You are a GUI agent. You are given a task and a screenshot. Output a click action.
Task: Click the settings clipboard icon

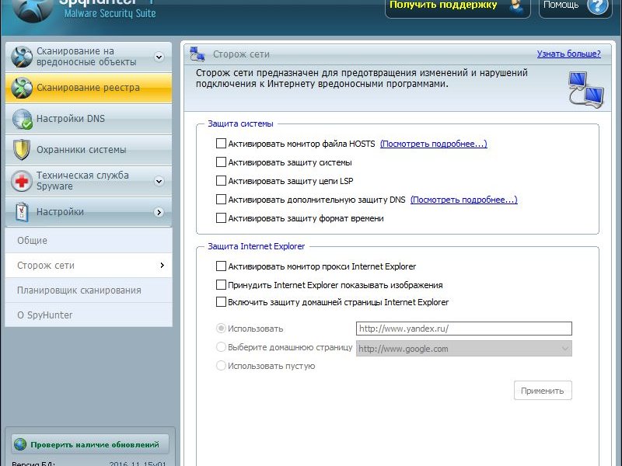pos(22,212)
